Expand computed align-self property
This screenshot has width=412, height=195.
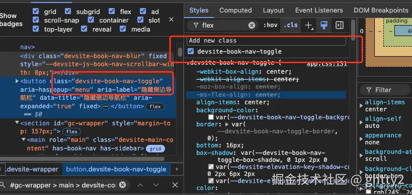pyautogui.click(x=362, y=122)
